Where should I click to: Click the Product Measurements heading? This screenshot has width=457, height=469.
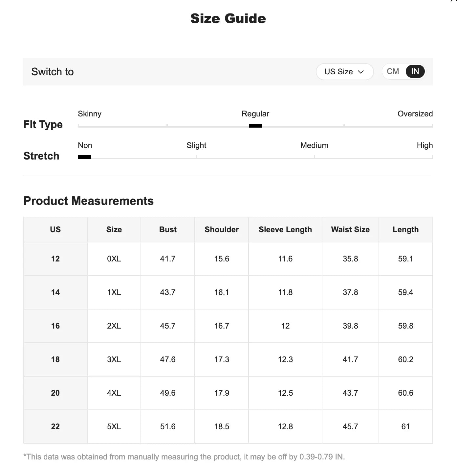(x=88, y=201)
